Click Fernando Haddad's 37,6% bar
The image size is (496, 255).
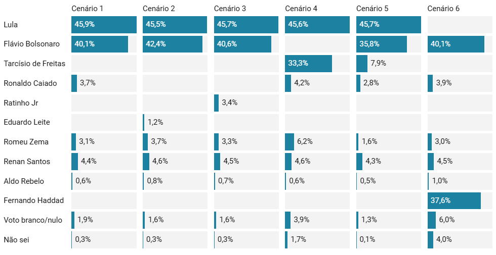(453, 200)
